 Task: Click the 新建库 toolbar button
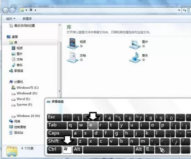click(x=27, y=19)
